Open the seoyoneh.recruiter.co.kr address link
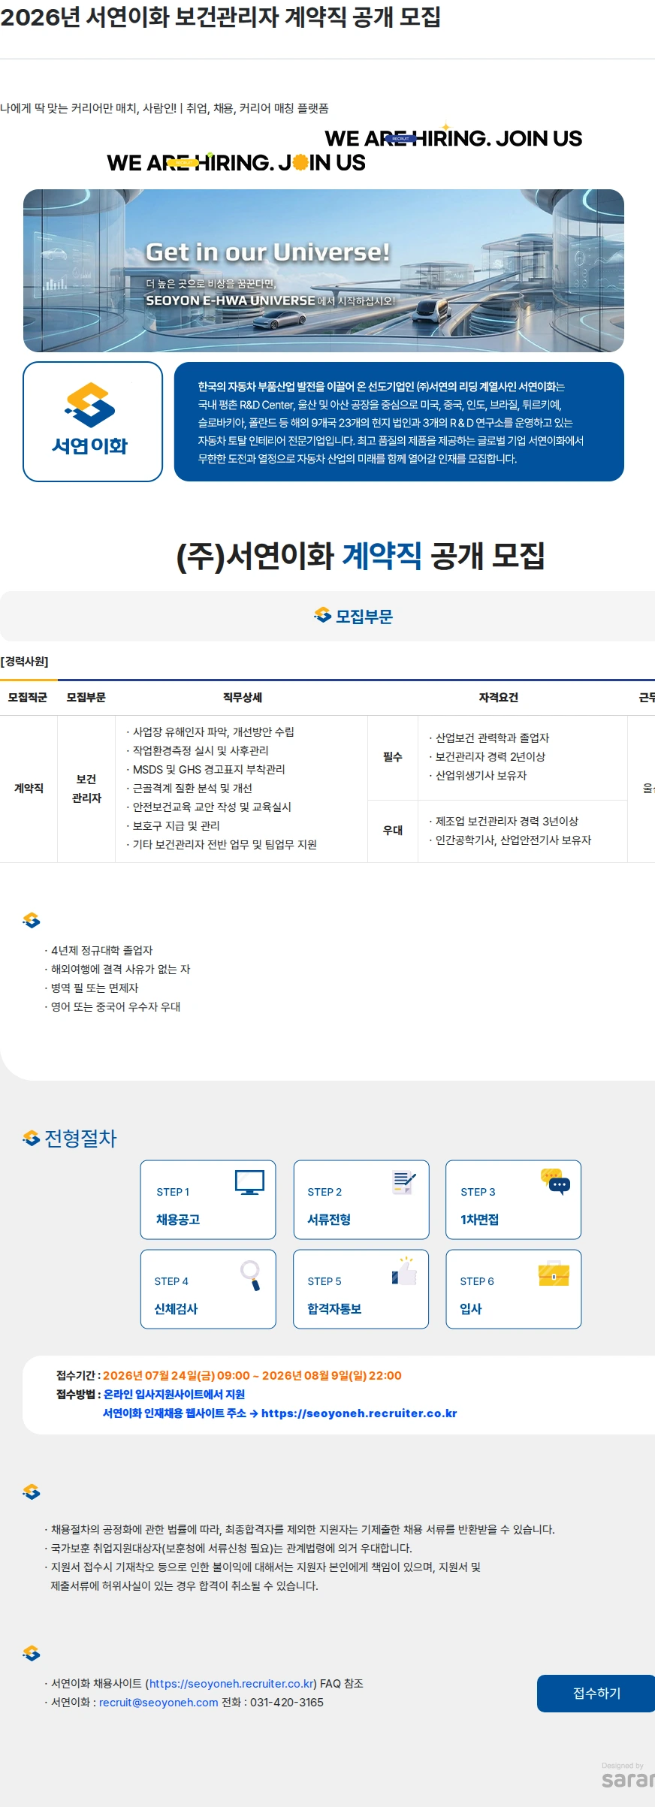The height and width of the screenshot is (1807, 655). point(359,1413)
